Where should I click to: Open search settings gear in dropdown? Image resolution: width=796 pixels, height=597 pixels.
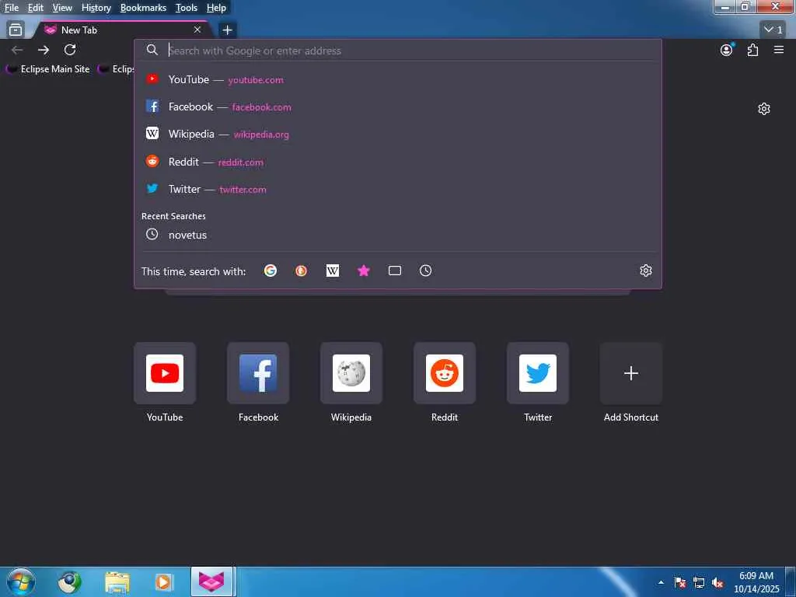click(x=645, y=271)
